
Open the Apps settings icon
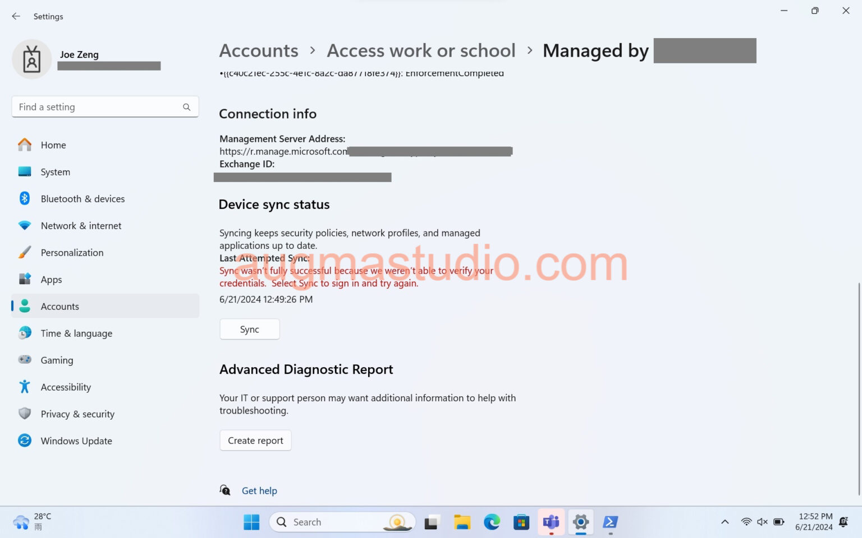click(25, 279)
